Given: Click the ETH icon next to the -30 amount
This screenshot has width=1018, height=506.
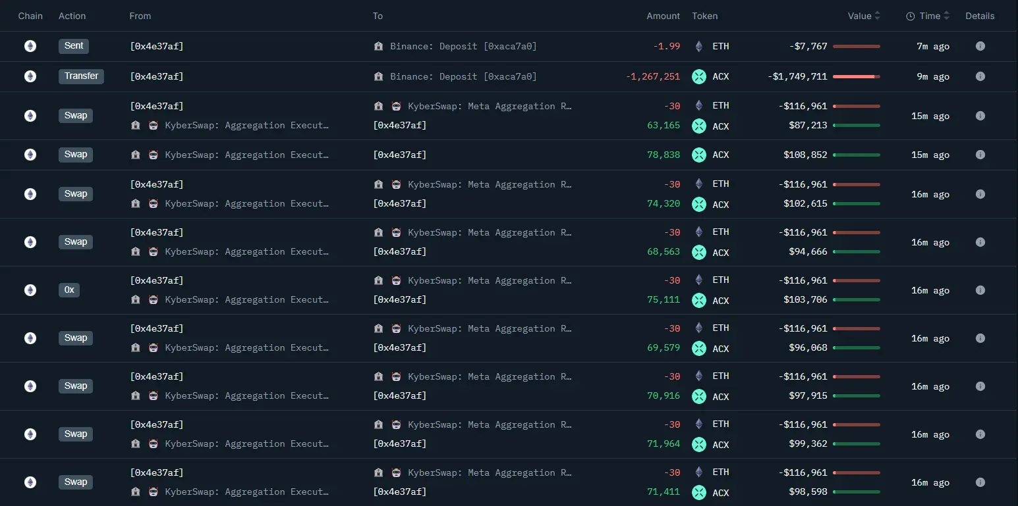Looking at the screenshot, I should 698,105.
